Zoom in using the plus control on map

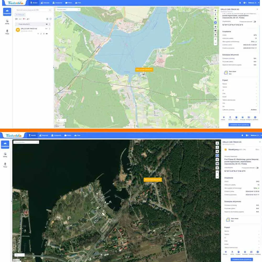(215, 39)
